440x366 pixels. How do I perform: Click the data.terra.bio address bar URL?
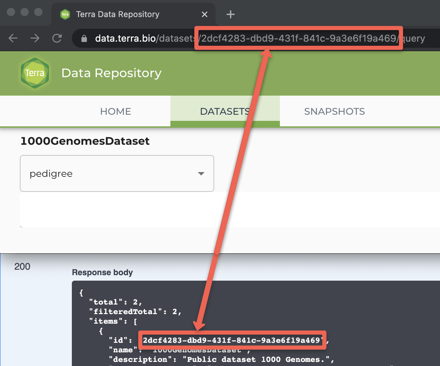[x=260, y=39]
